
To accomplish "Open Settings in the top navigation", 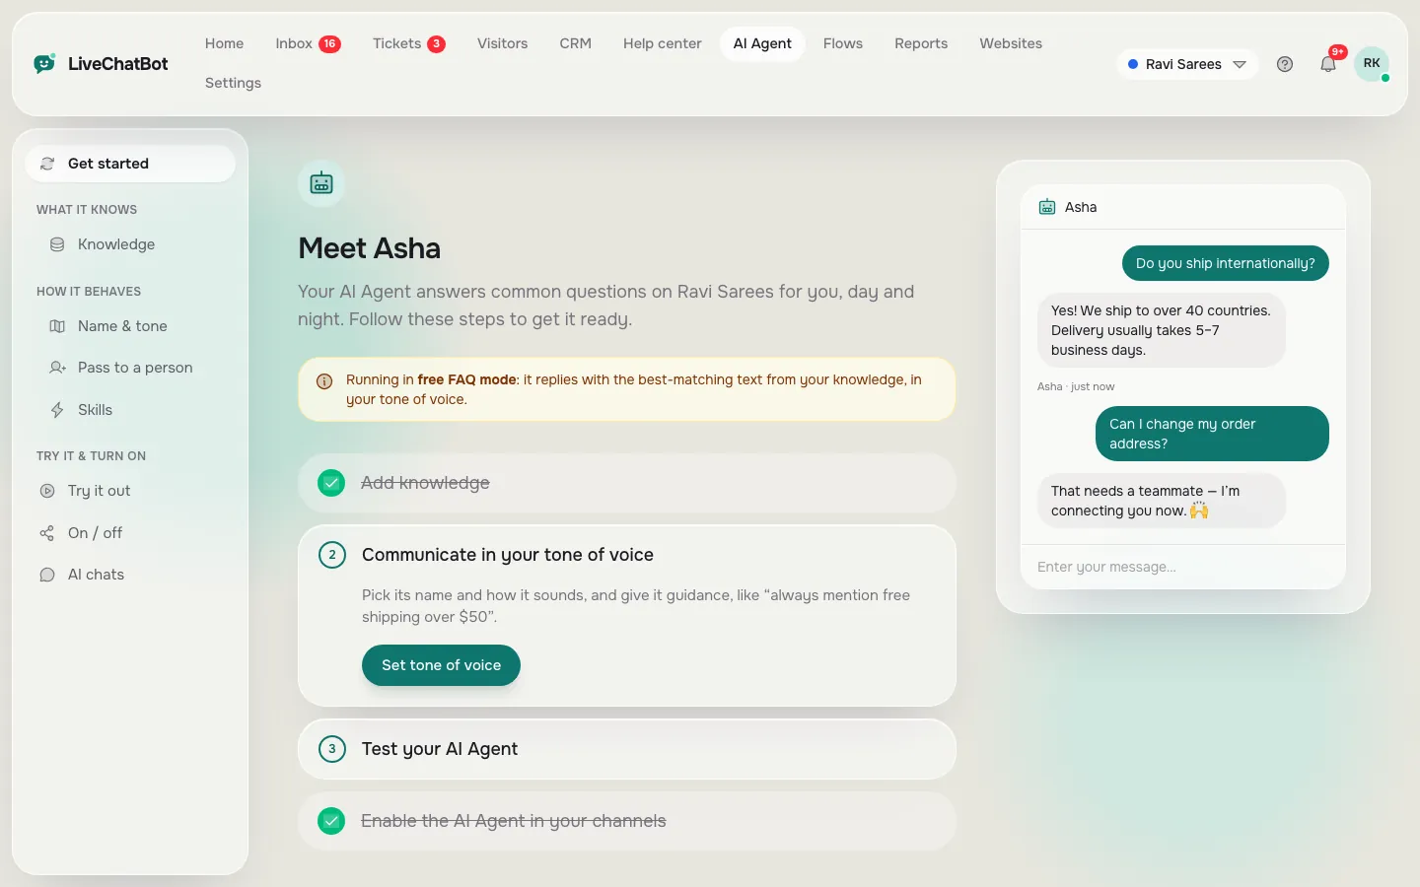I will click(233, 83).
